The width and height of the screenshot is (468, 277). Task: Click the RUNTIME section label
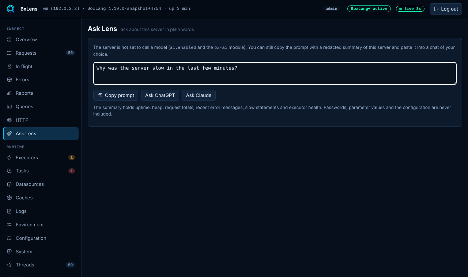coord(15,147)
